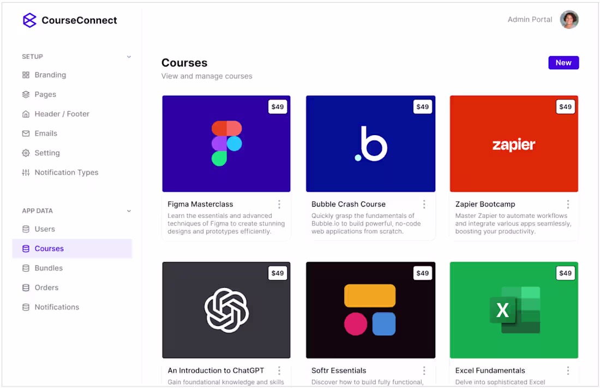The height and width of the screenshot is (388, 600).
Task: Open the Excel Fundamentals title
Action: tap(490, 371)
